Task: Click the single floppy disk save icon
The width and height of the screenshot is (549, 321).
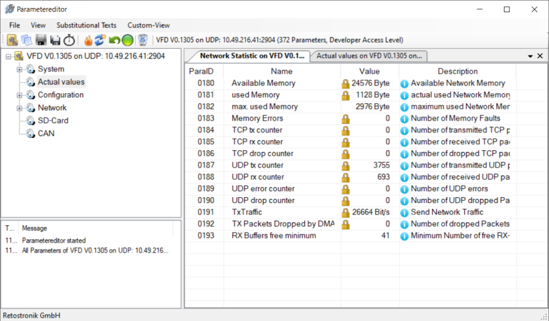Action: pyautogui.click(x=41, y=40)
